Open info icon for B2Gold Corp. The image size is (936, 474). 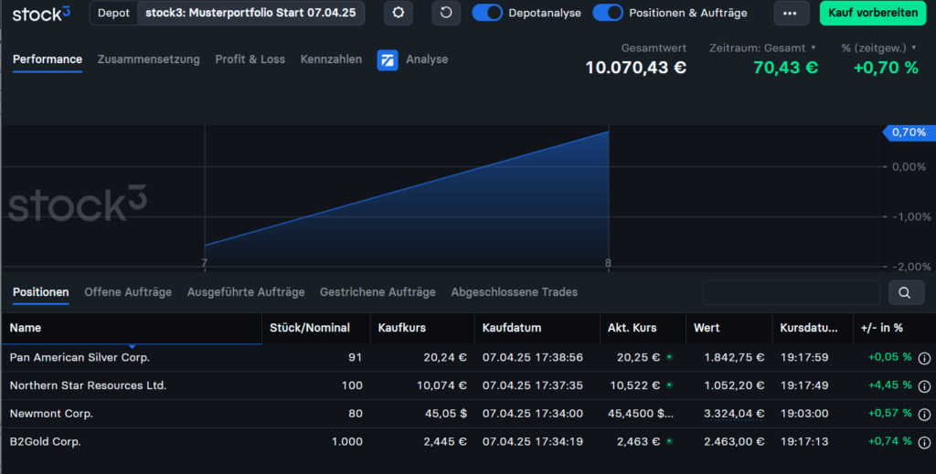[x=924, y=442]
